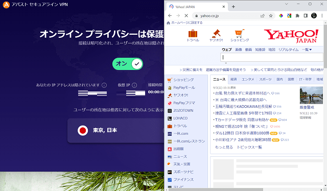Stop loading the Yahoo page
The width and height of the screenshot is (327, 191).
(x=186, y=16)
